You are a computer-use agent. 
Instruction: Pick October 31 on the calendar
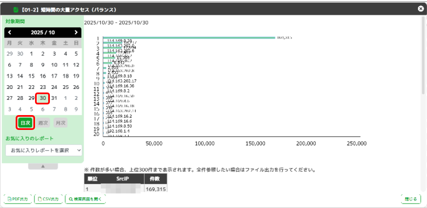pyautogui.click(x=54, y=98)
